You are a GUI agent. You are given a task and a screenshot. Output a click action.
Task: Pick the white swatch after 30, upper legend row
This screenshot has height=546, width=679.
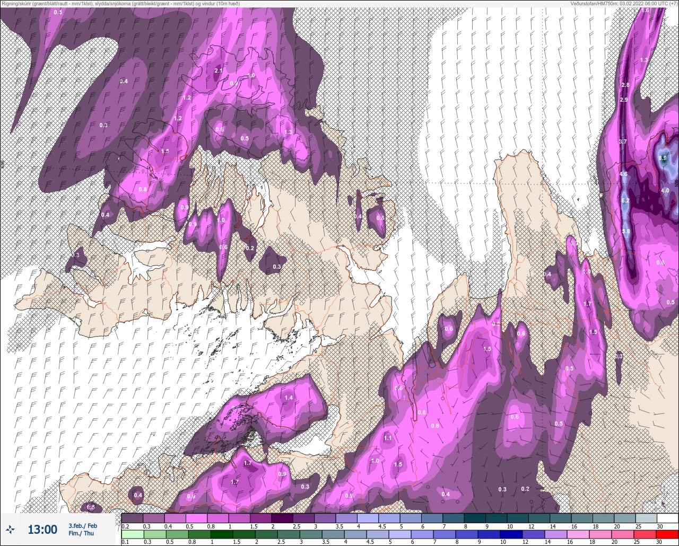[x=667, y=518]
